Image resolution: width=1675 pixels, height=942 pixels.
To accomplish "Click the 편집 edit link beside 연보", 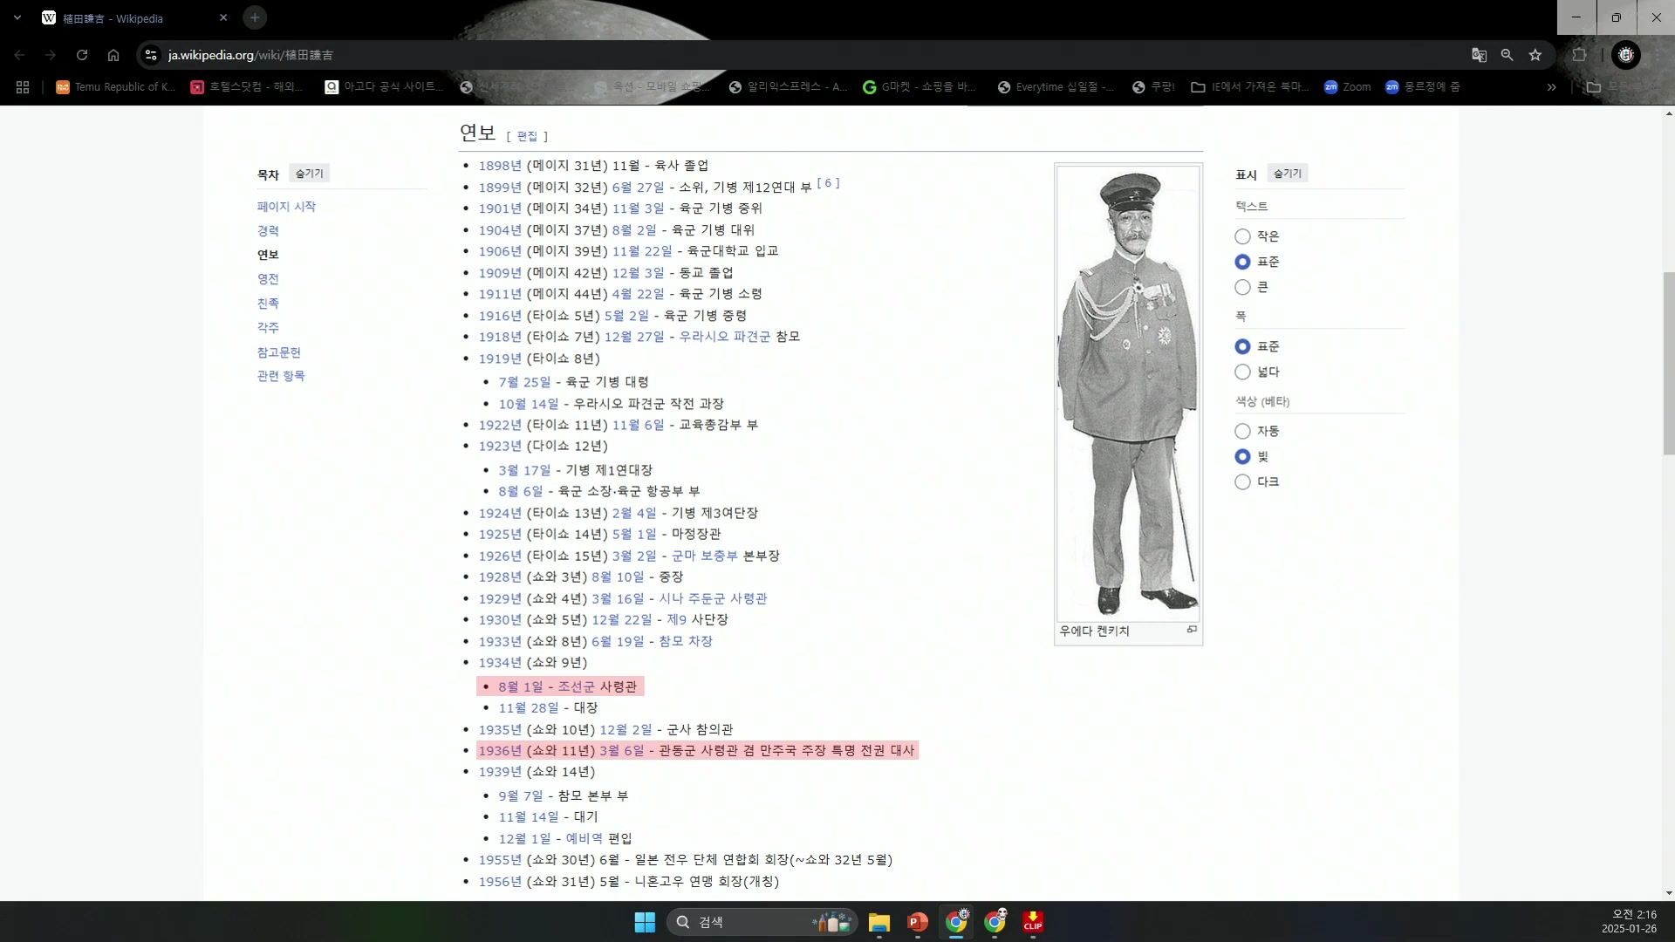I will click(527, 136).
